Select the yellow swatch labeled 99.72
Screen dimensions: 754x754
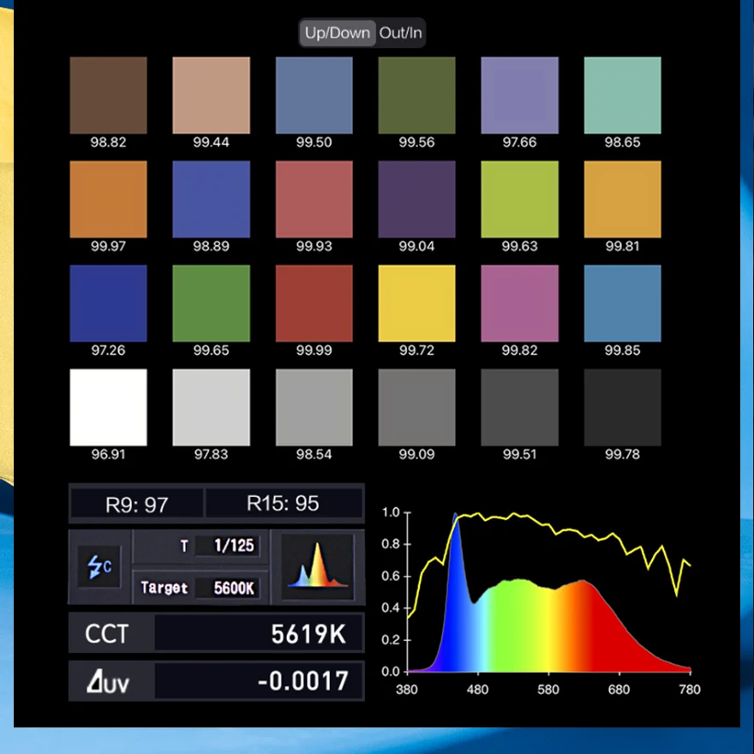(416, 303)
